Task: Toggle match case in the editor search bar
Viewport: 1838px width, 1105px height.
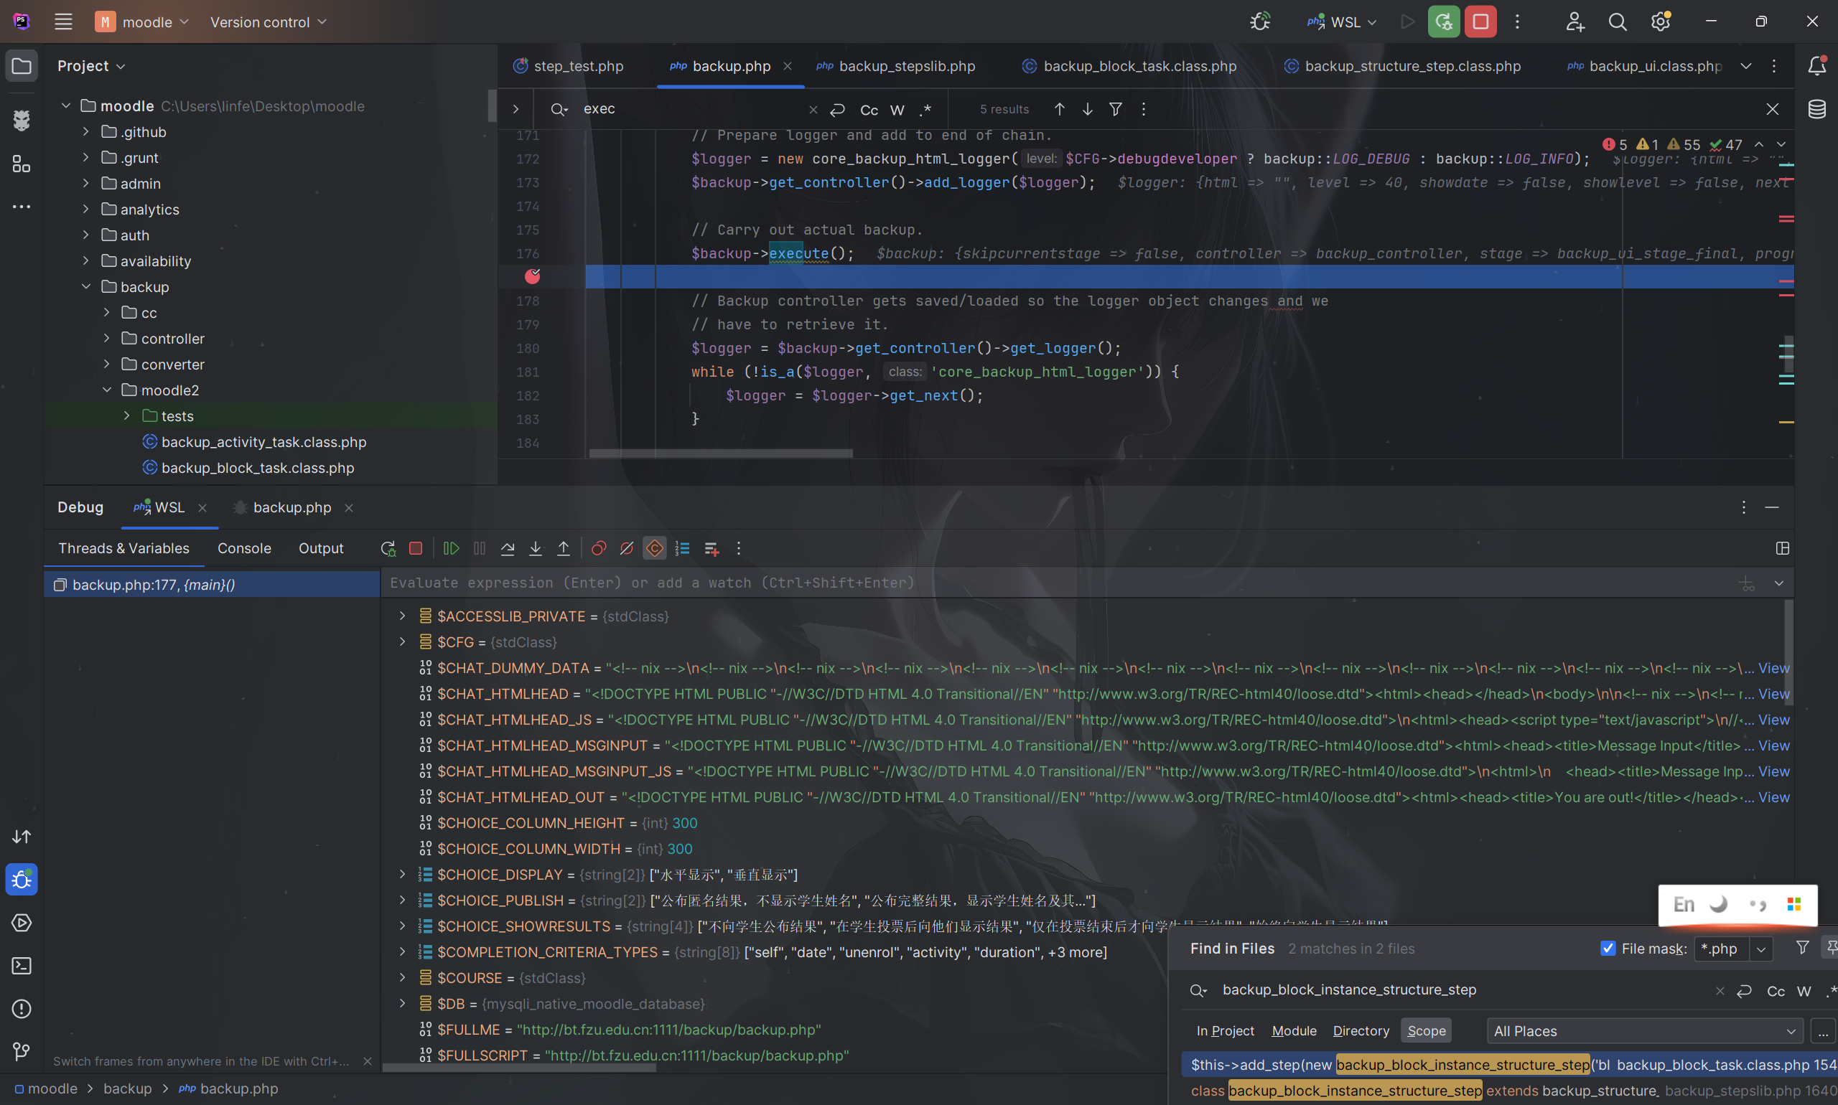Action: click(868, 110)
